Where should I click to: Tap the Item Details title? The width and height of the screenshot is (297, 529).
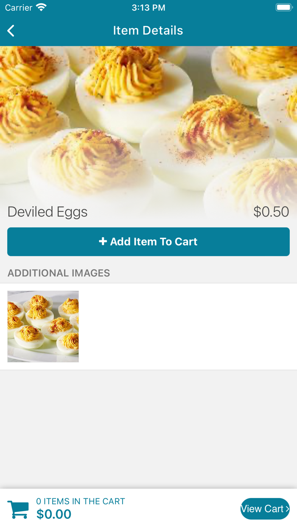point(148,31)
